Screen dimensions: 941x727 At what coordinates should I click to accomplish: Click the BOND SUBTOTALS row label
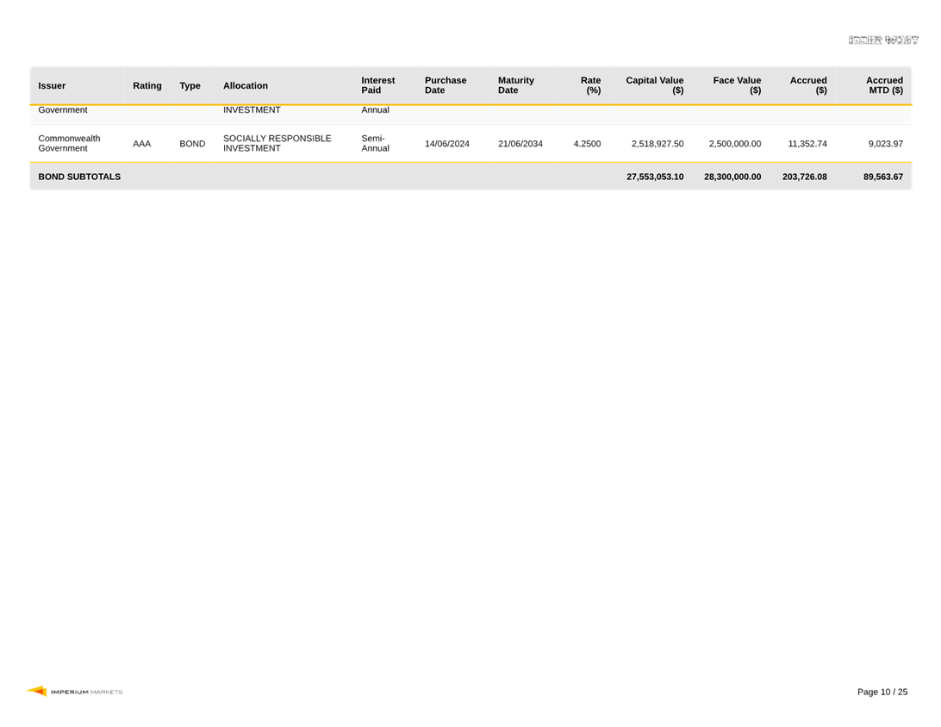click(x=79, y=177)
